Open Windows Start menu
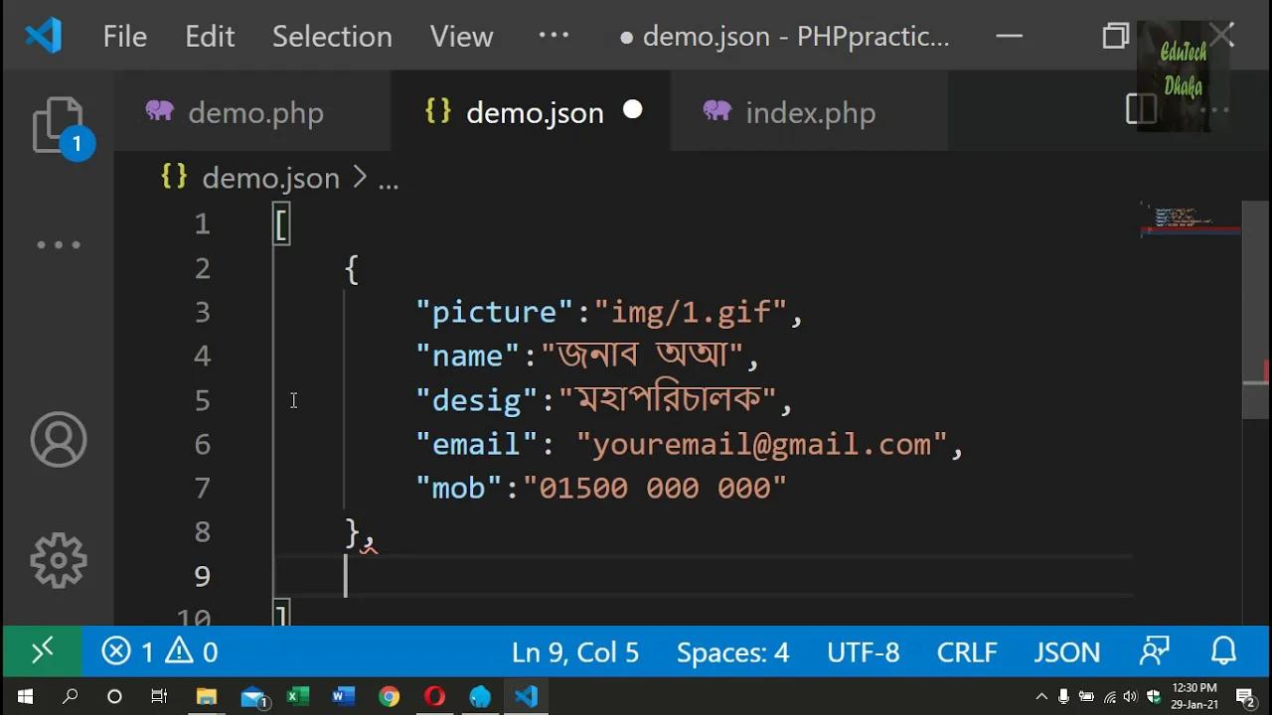This screenshot has height=715, width=1272. click(x=25, y=696)
